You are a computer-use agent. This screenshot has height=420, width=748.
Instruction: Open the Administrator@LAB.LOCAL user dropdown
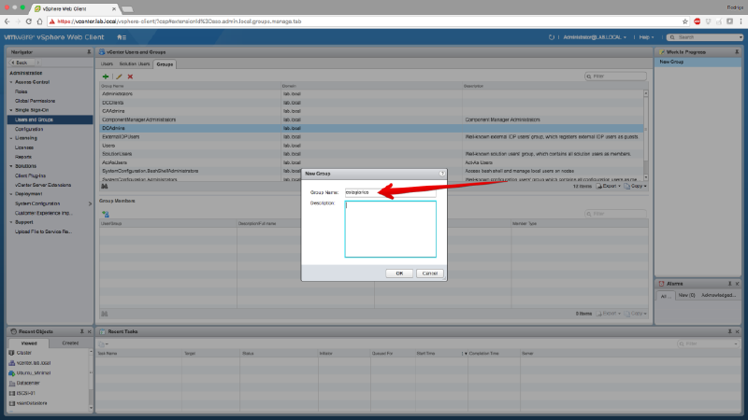[593, 36]
